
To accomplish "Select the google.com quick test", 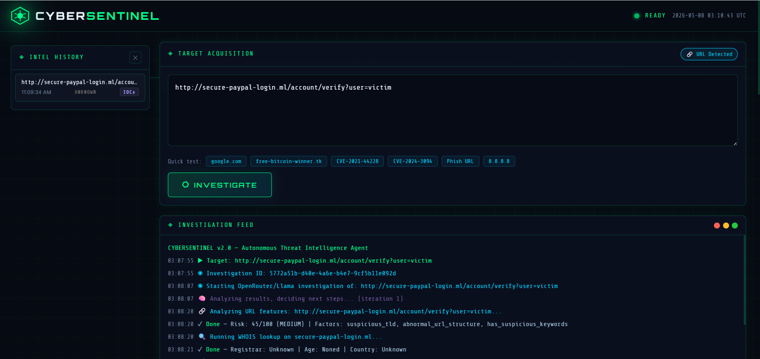I will 226,161.
